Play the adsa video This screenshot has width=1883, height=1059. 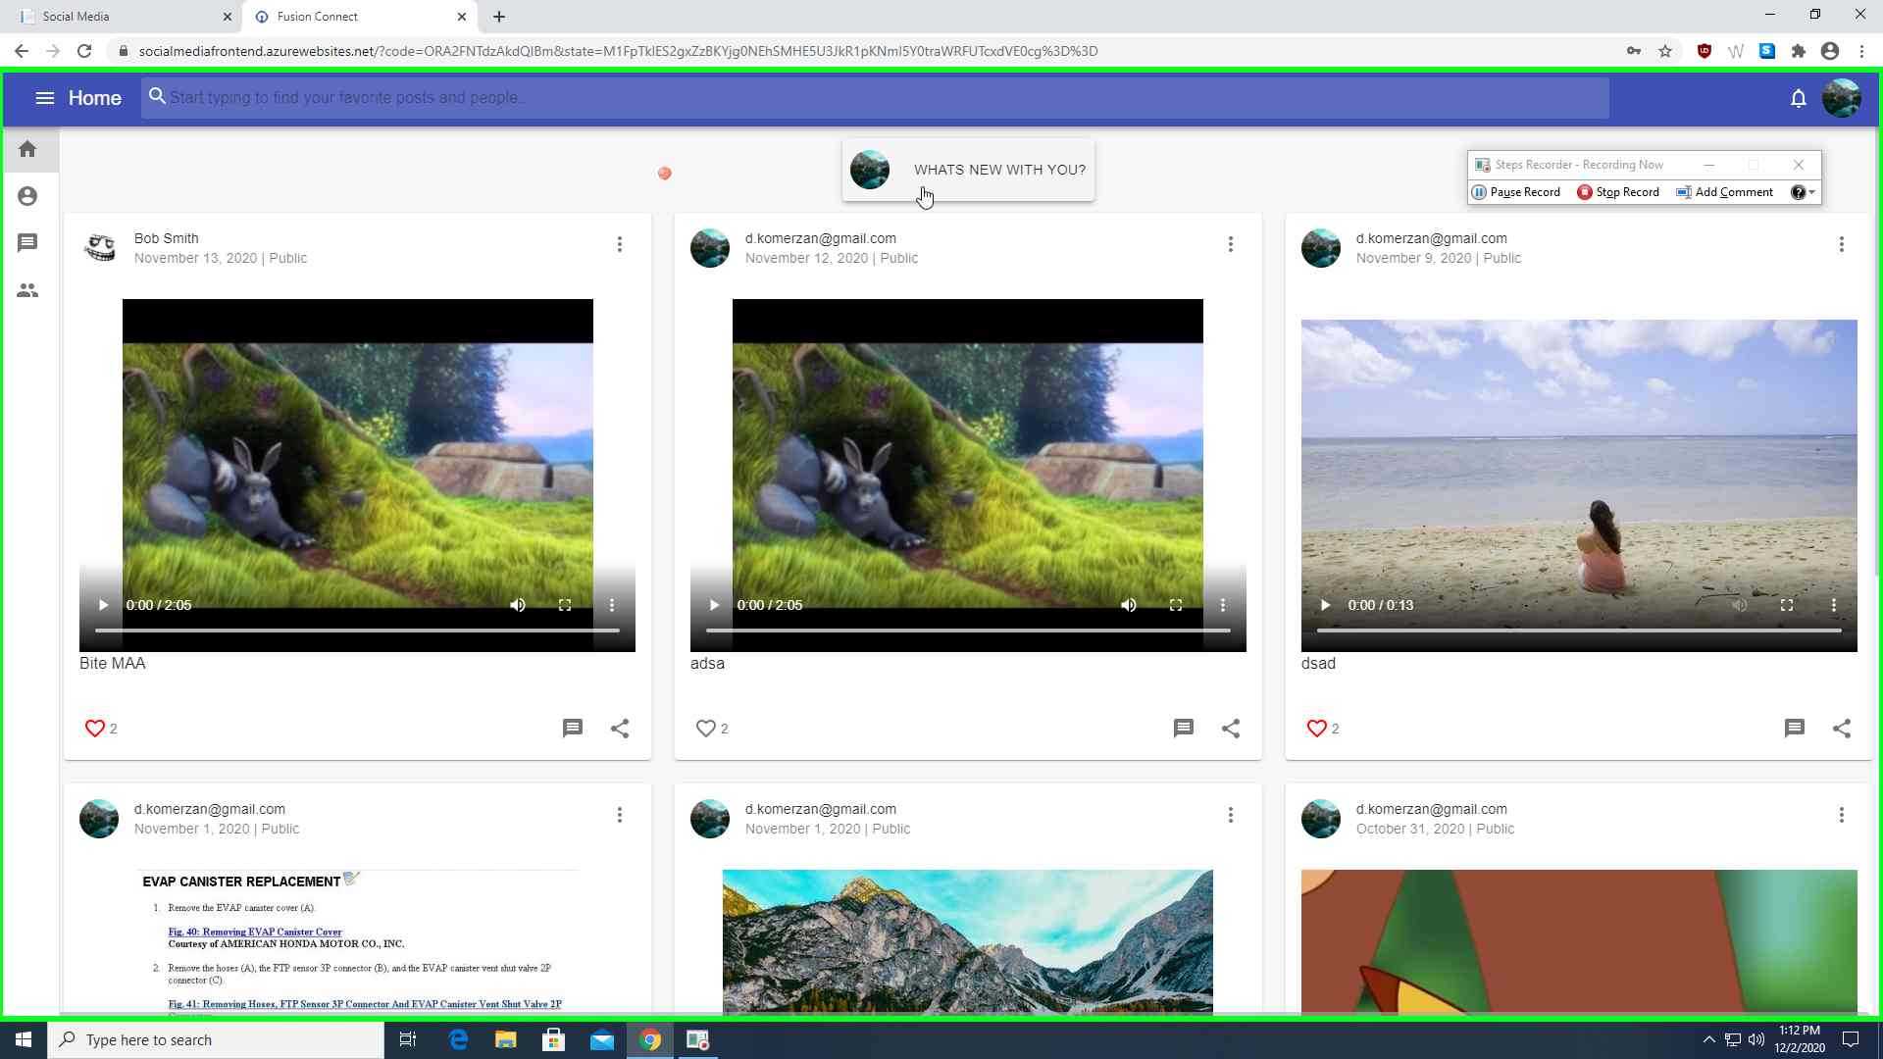[x=714, y=605]
